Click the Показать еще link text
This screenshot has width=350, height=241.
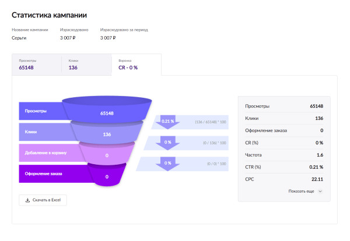(302, 191)
